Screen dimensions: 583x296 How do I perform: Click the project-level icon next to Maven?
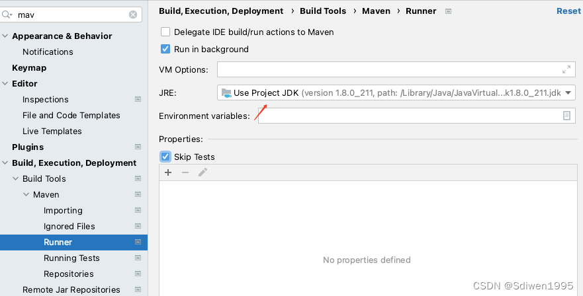pyautogui.click(x=138, y=195)
